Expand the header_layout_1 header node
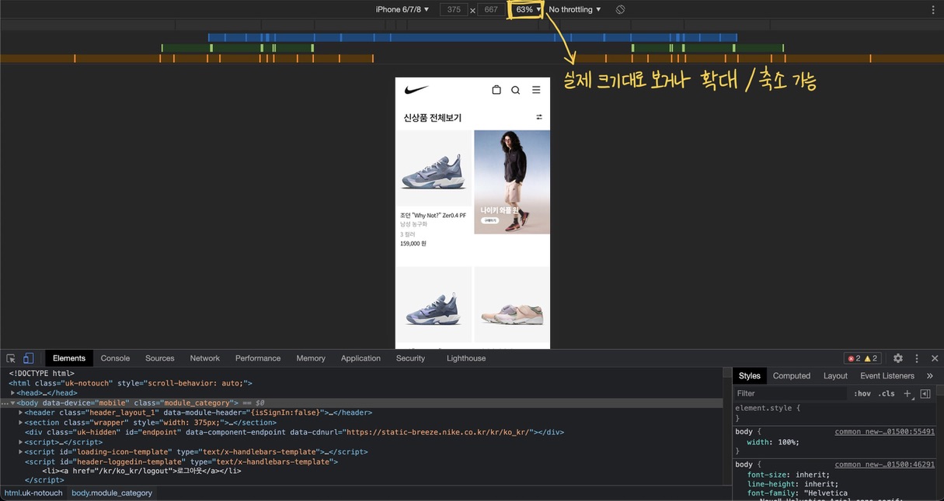Viewport: 944px width, 501px height. pos(21,413)
